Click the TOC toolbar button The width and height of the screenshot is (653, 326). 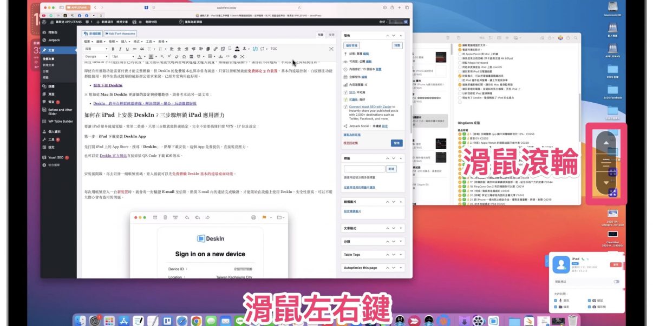[274, 49]
